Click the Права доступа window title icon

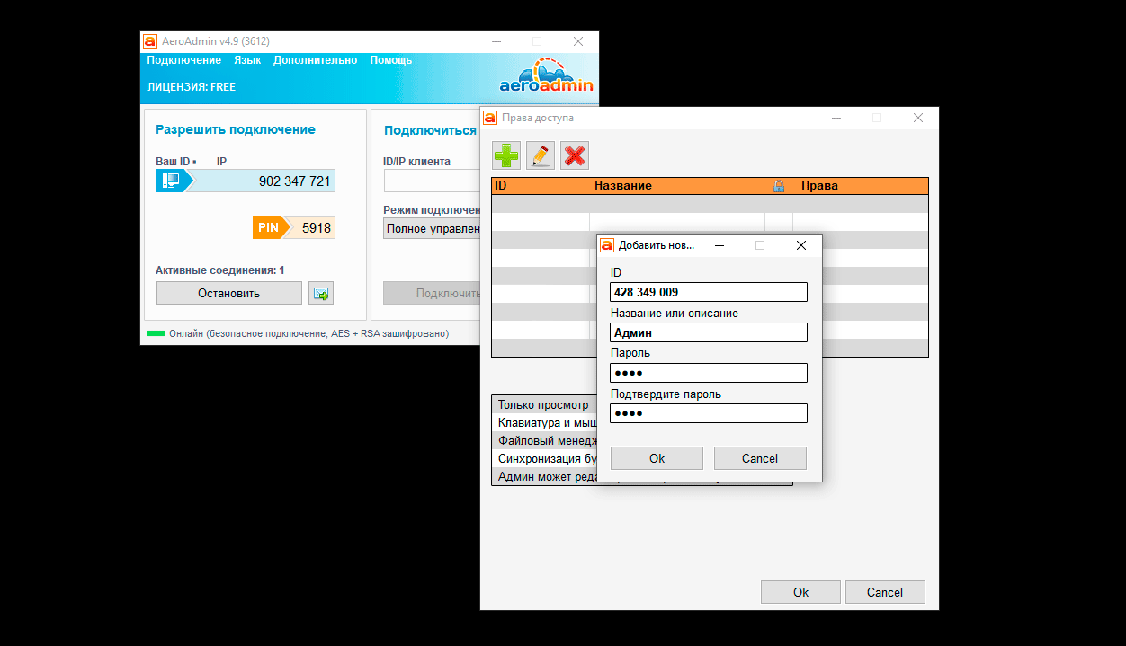coord(490,118)
